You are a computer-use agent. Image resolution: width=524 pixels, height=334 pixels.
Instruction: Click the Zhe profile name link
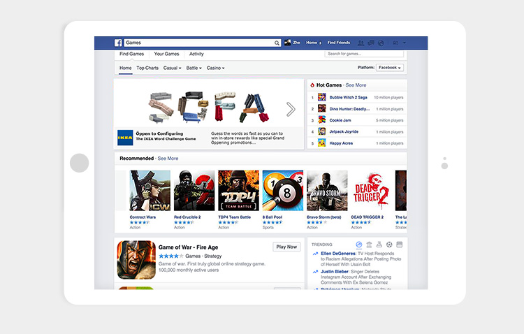pyautogui.click(x=296, y=43)
